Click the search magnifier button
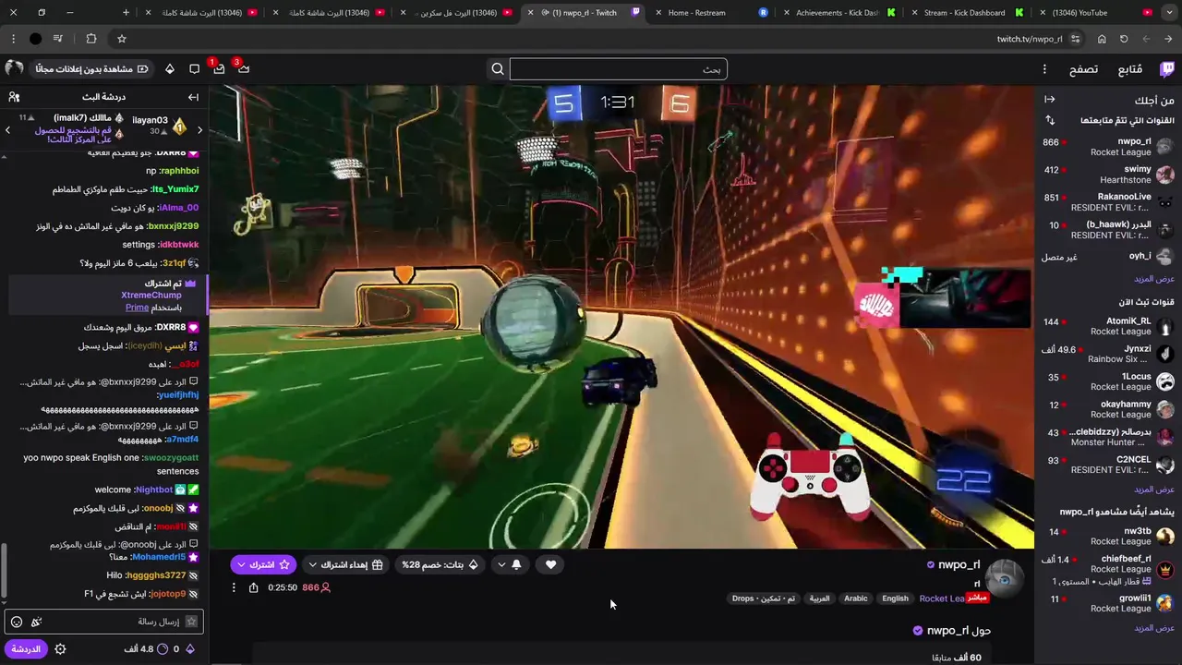This screenshot has height=665, width=1182. click(498, 69)
